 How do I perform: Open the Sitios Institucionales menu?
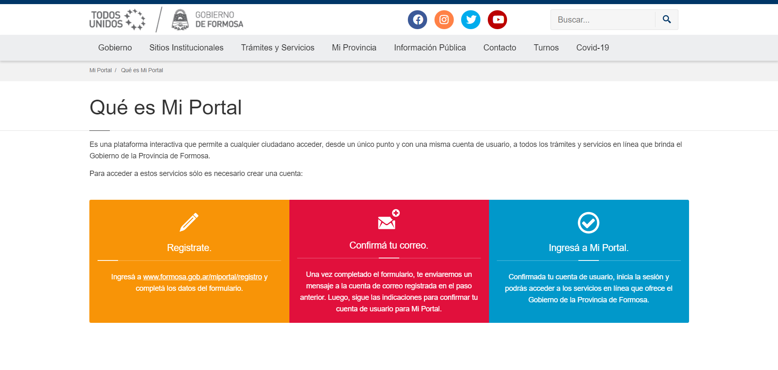tap(187, 48)
